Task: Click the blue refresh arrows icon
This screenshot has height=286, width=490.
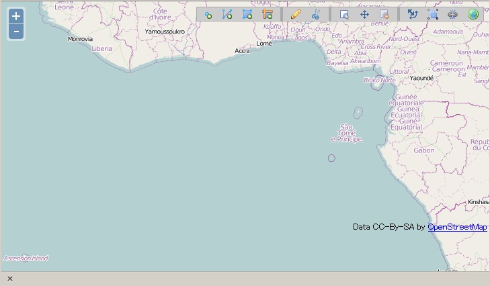Action: pyautogui.click(x=413, y=15)
